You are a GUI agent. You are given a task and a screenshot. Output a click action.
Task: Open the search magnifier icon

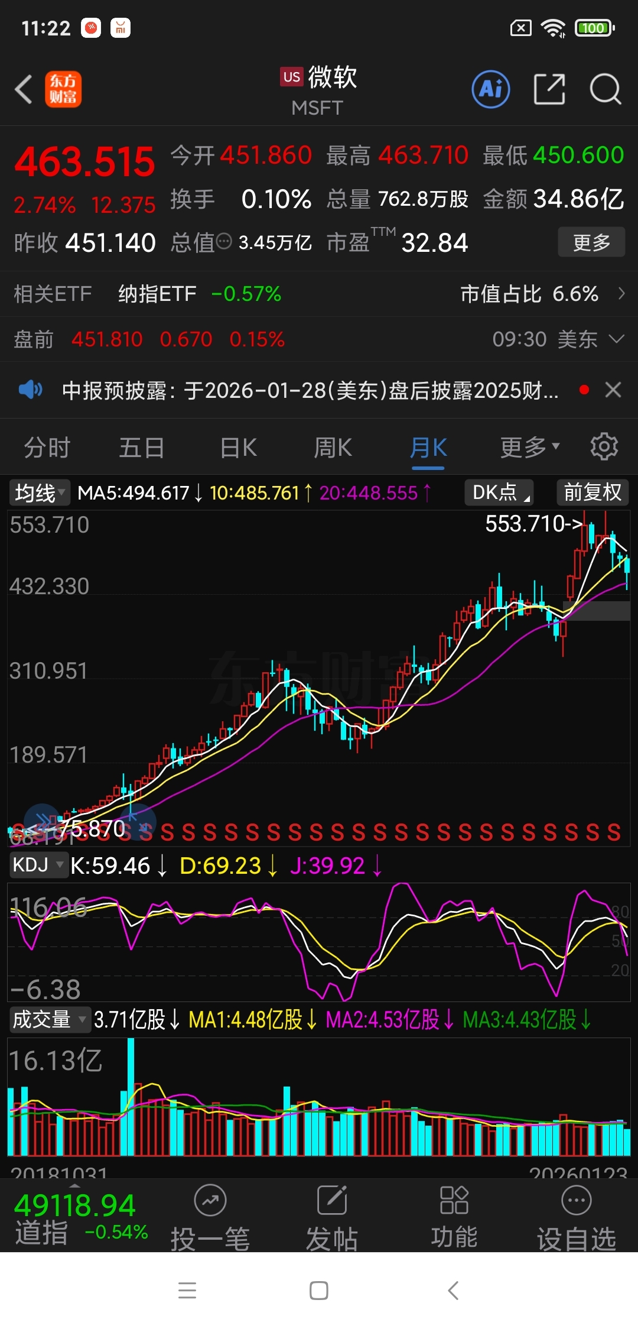tap(606, 89)
